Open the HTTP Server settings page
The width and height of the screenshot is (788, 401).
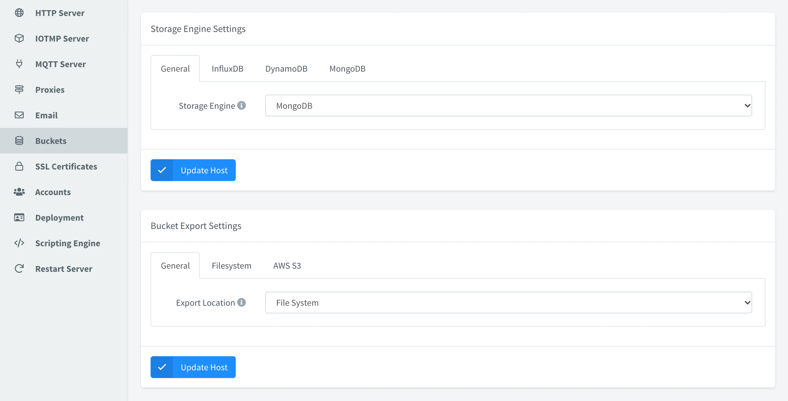point(64,13)
